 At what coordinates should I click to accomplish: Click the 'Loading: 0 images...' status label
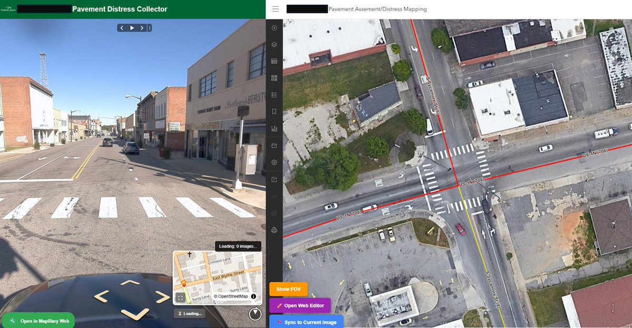coord(238,246)
